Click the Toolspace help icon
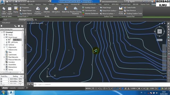Image resolution: width=170 pixels, height=95 pixels. pyautogui.click(x=22, y=26)
